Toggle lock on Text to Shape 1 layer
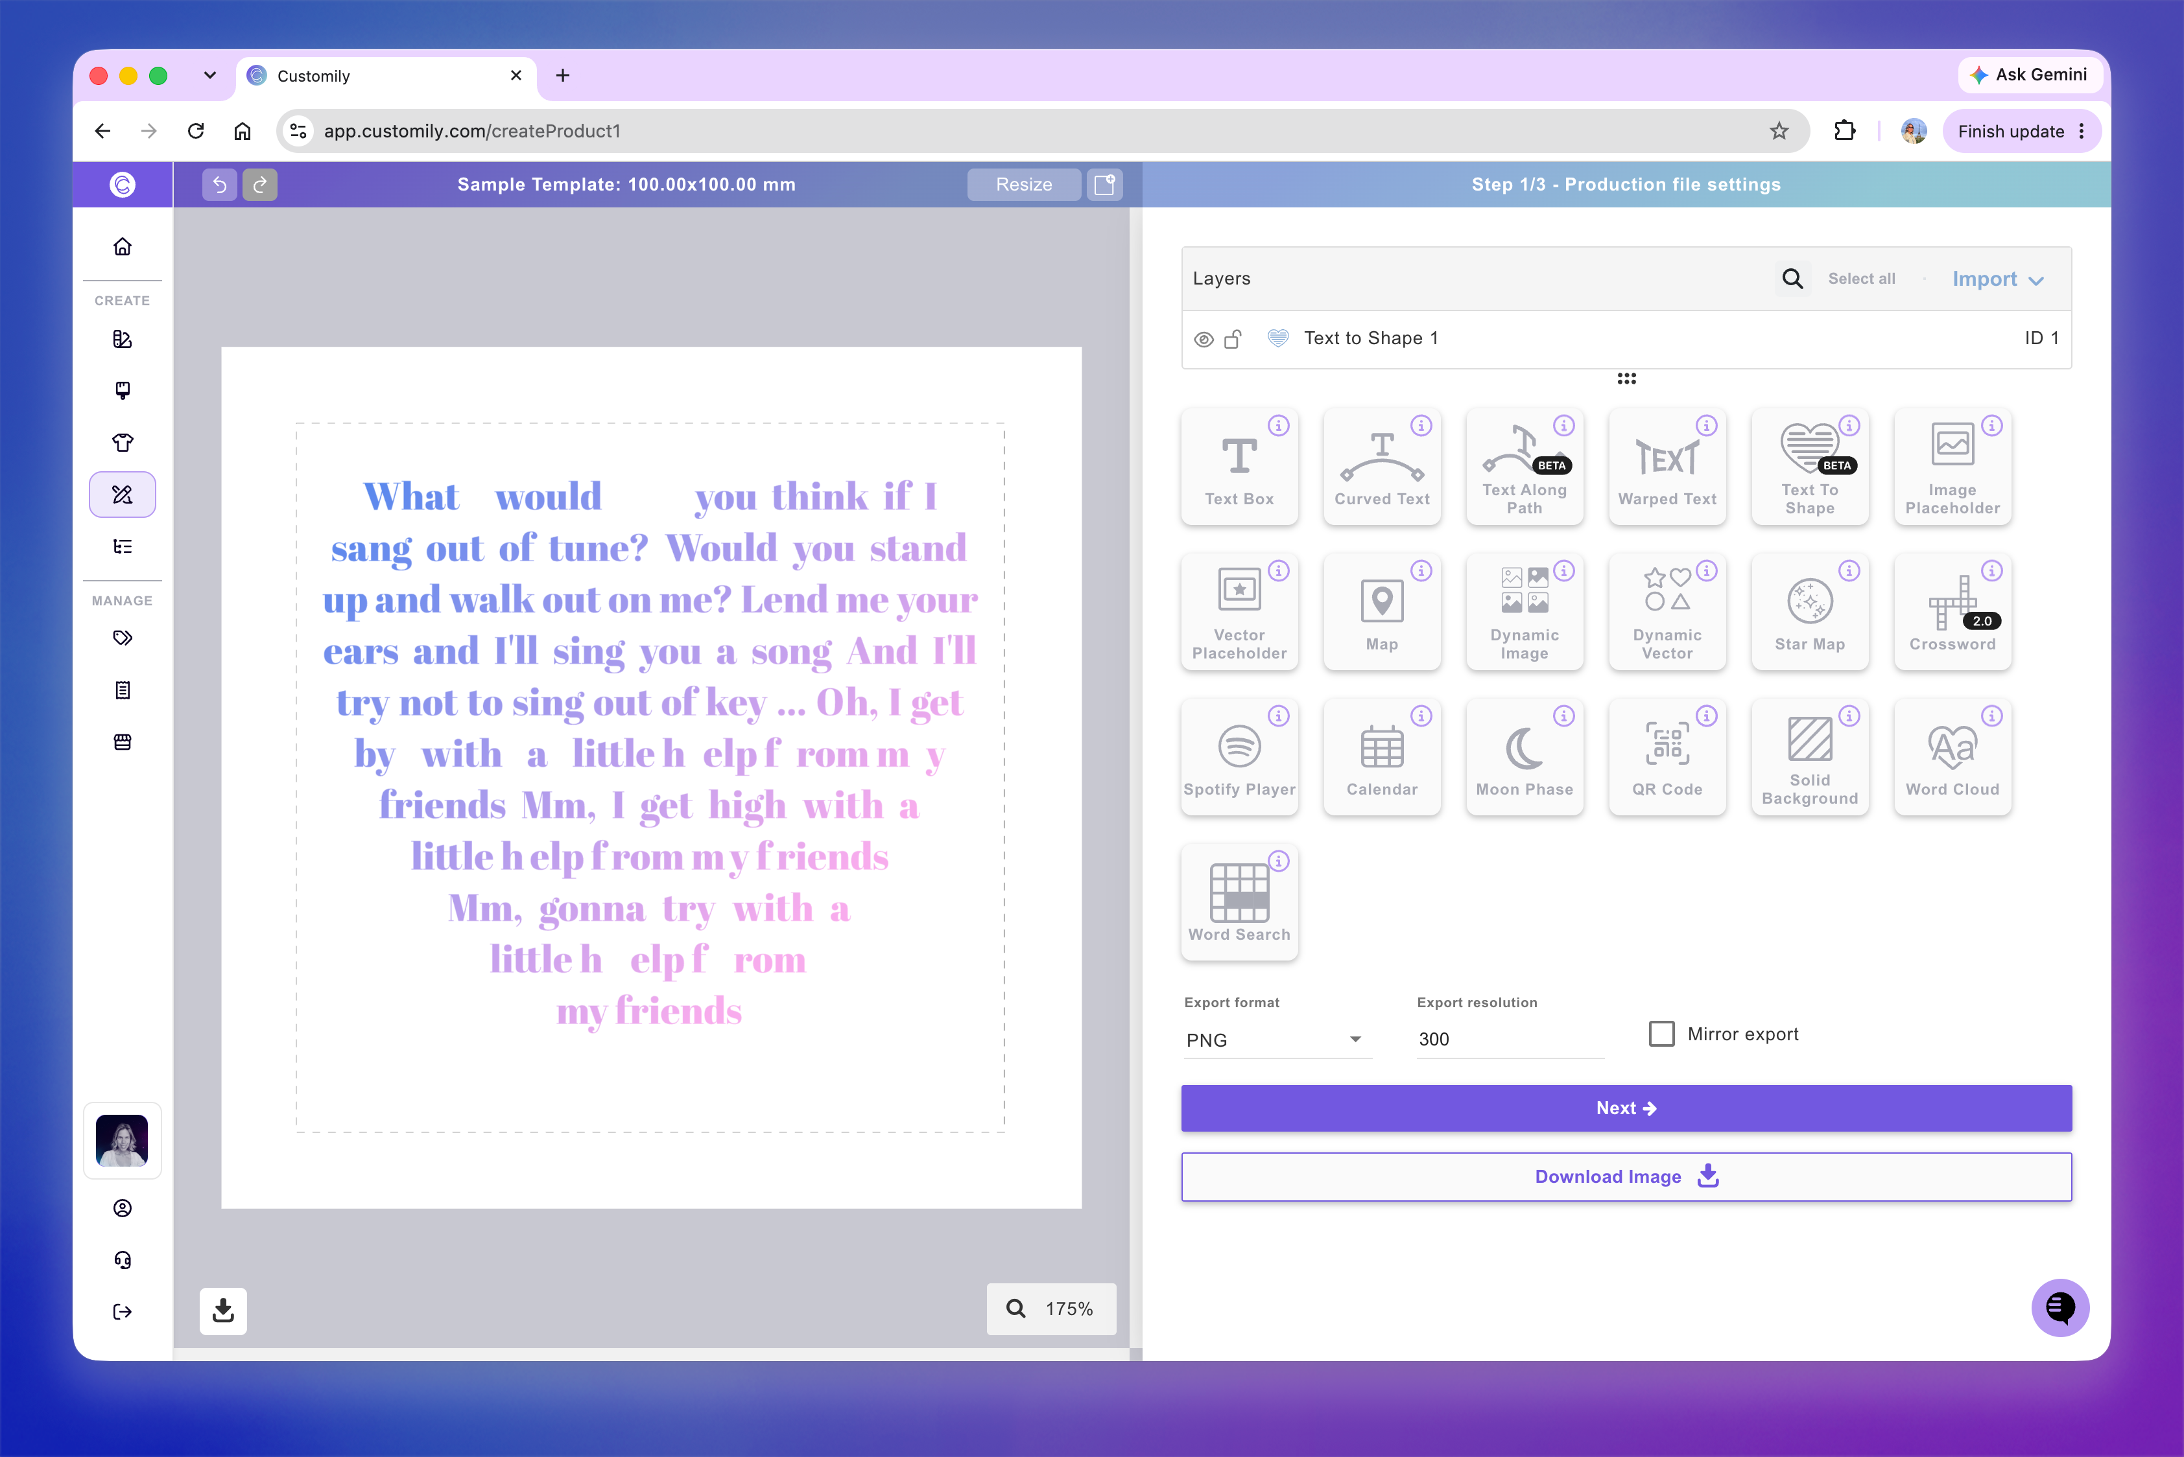Image resolution: width=2184 pixels, height=1457 pixels. tap(1233, 339)
